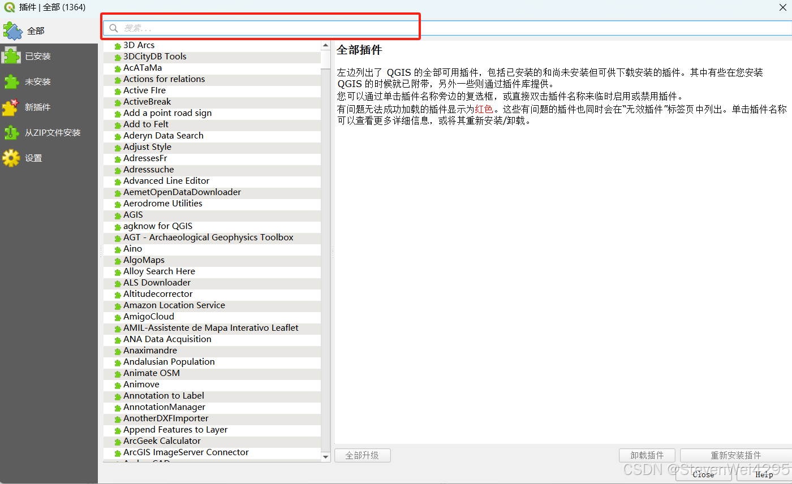Click the plugin icon beside Adjust Style

(118, 148)
